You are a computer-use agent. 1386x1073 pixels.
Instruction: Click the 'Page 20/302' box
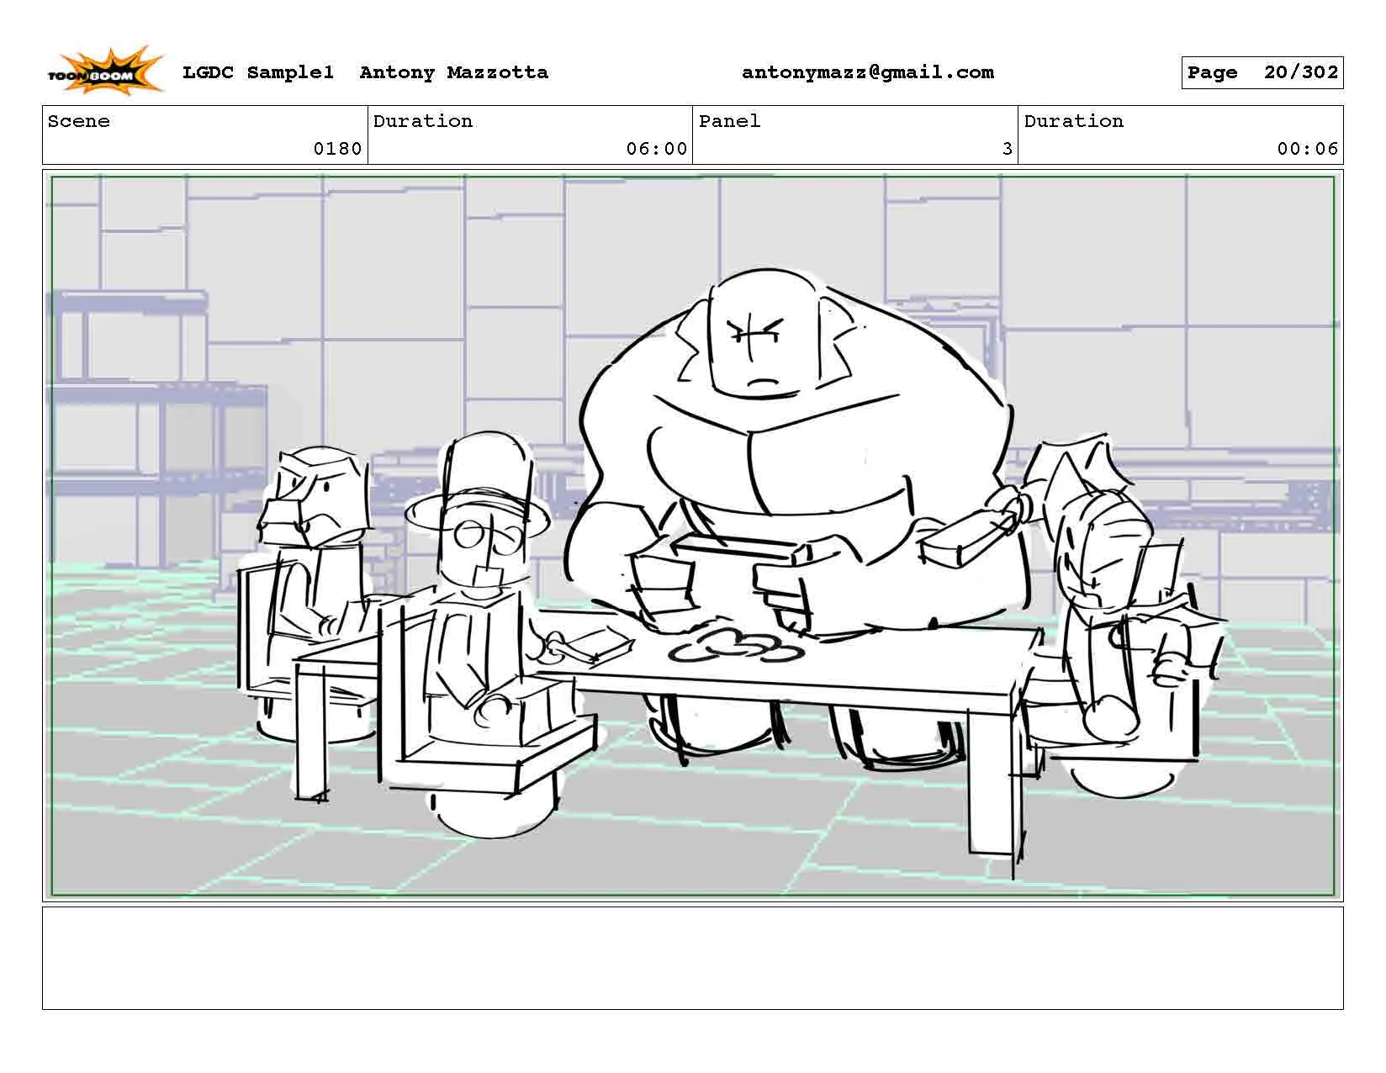point(1262,72)
